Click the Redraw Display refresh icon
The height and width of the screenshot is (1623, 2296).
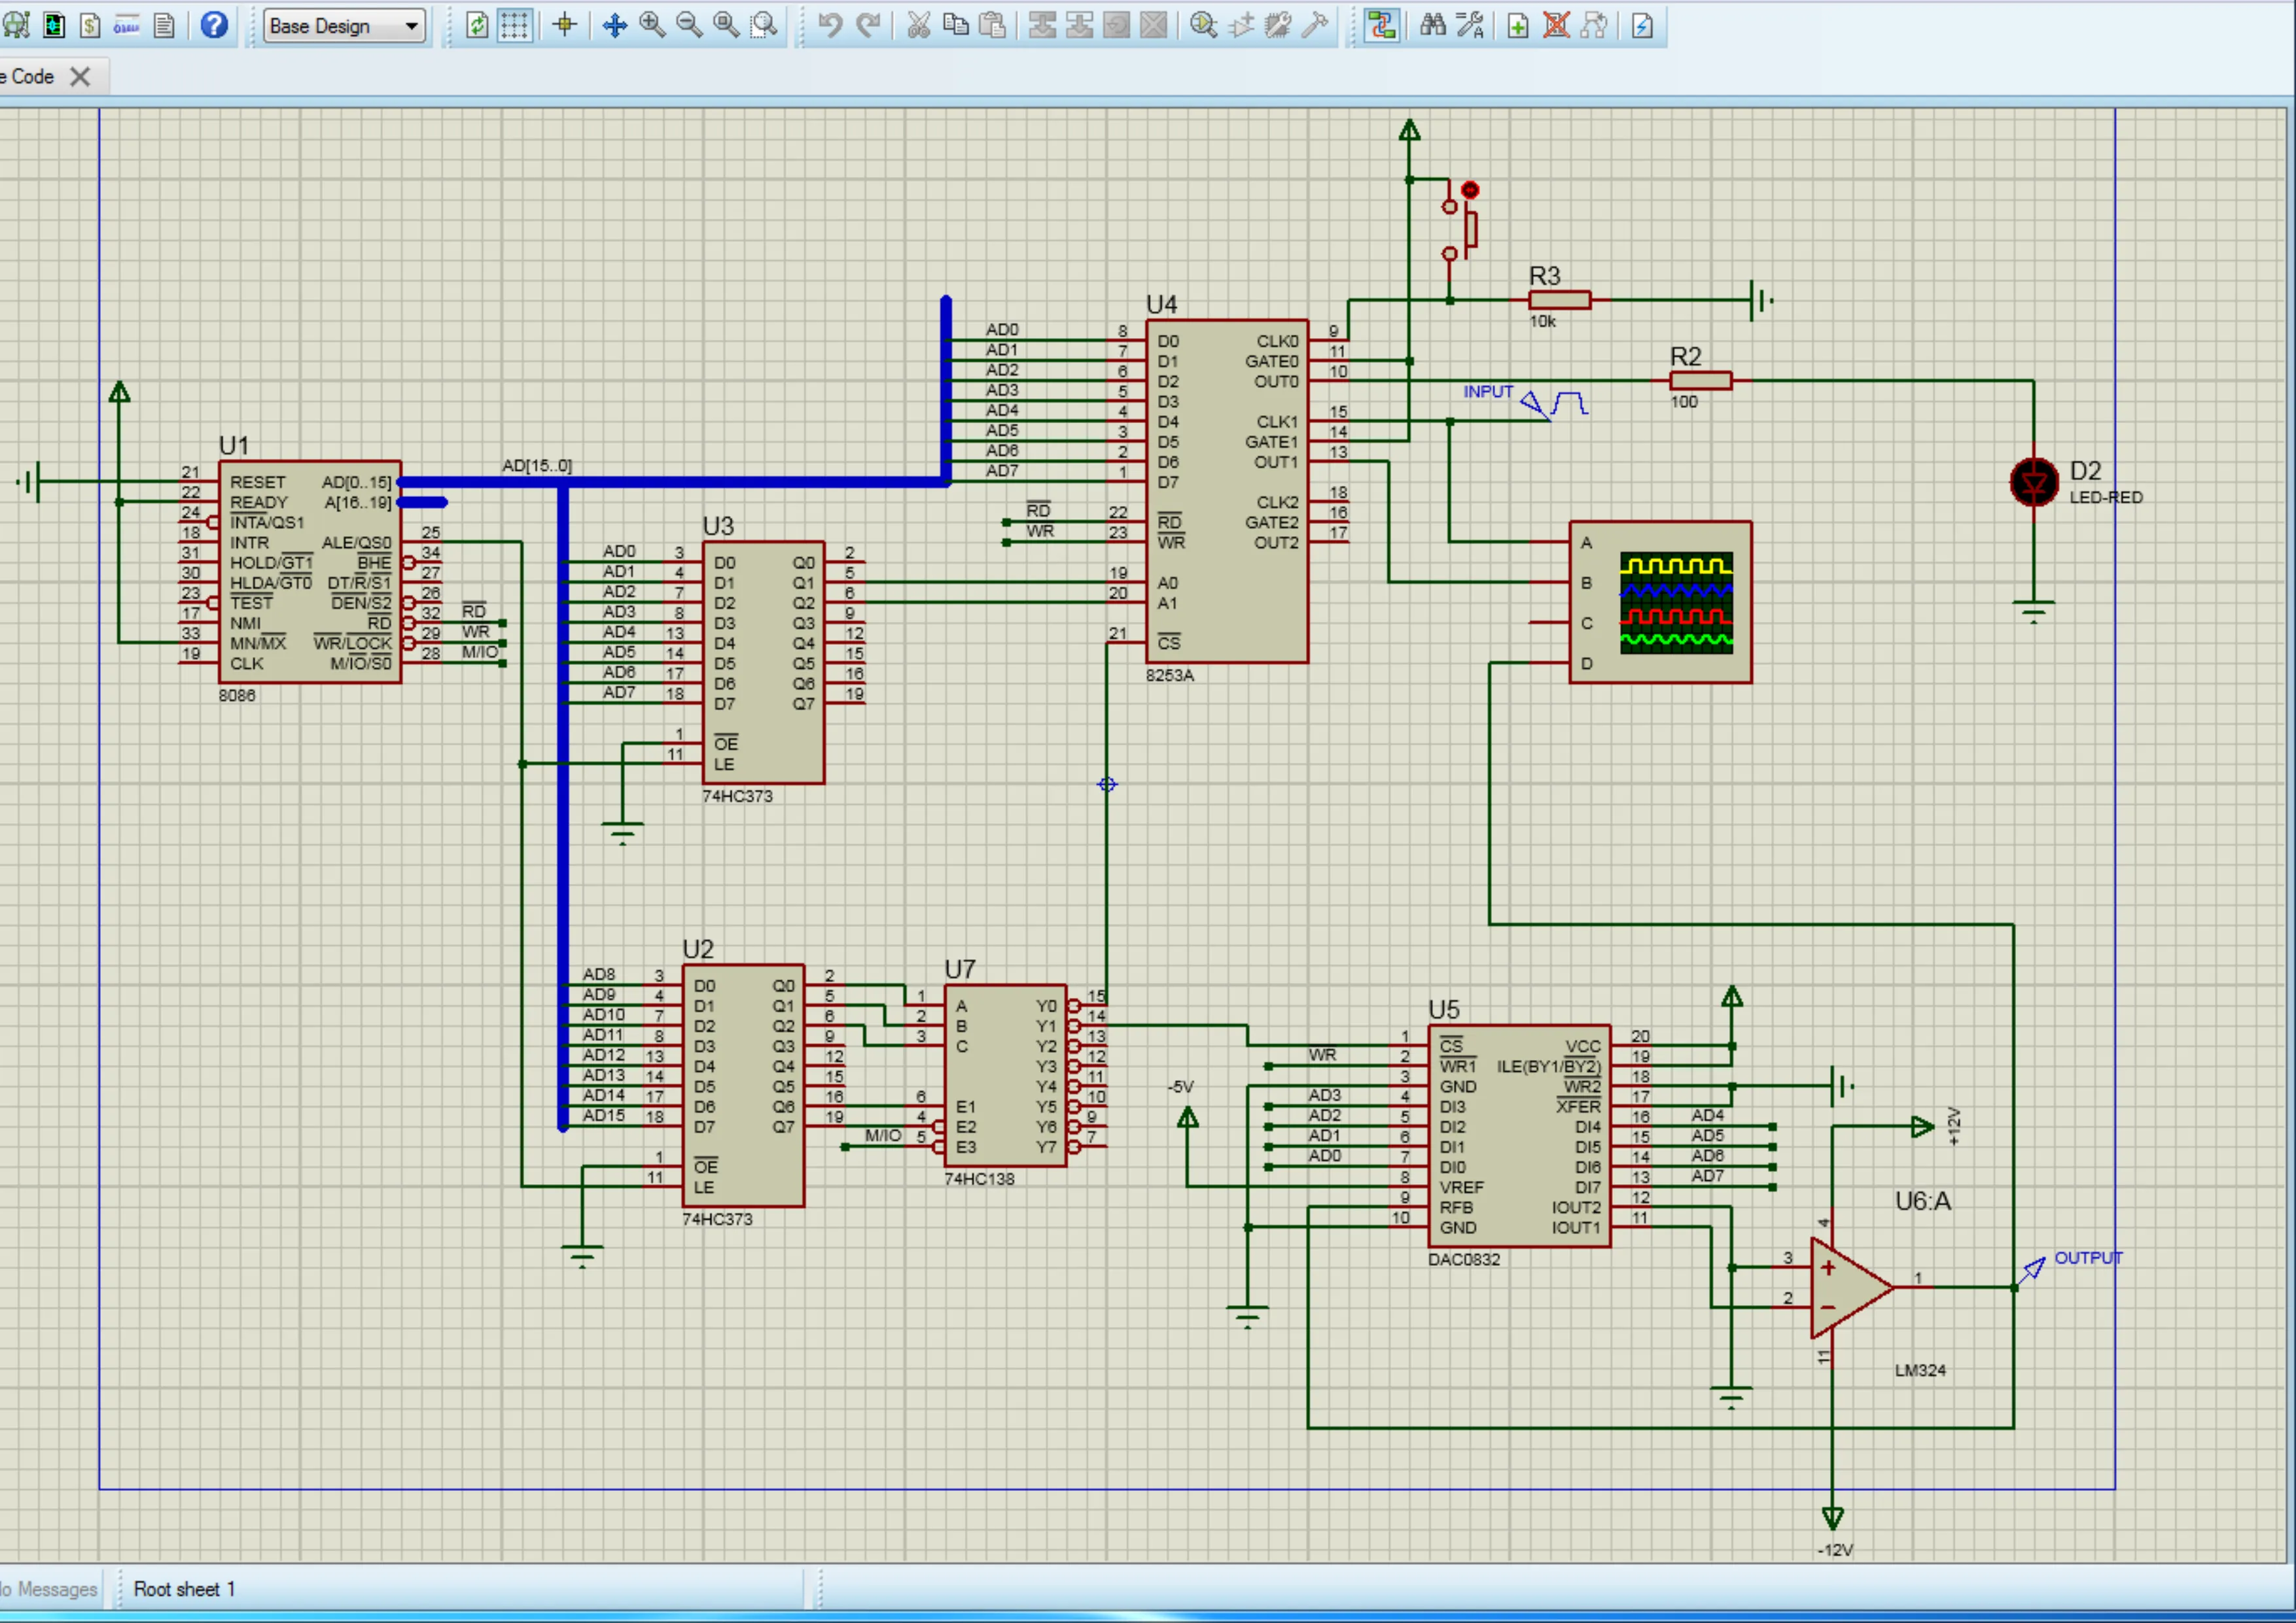pos(477,26)
